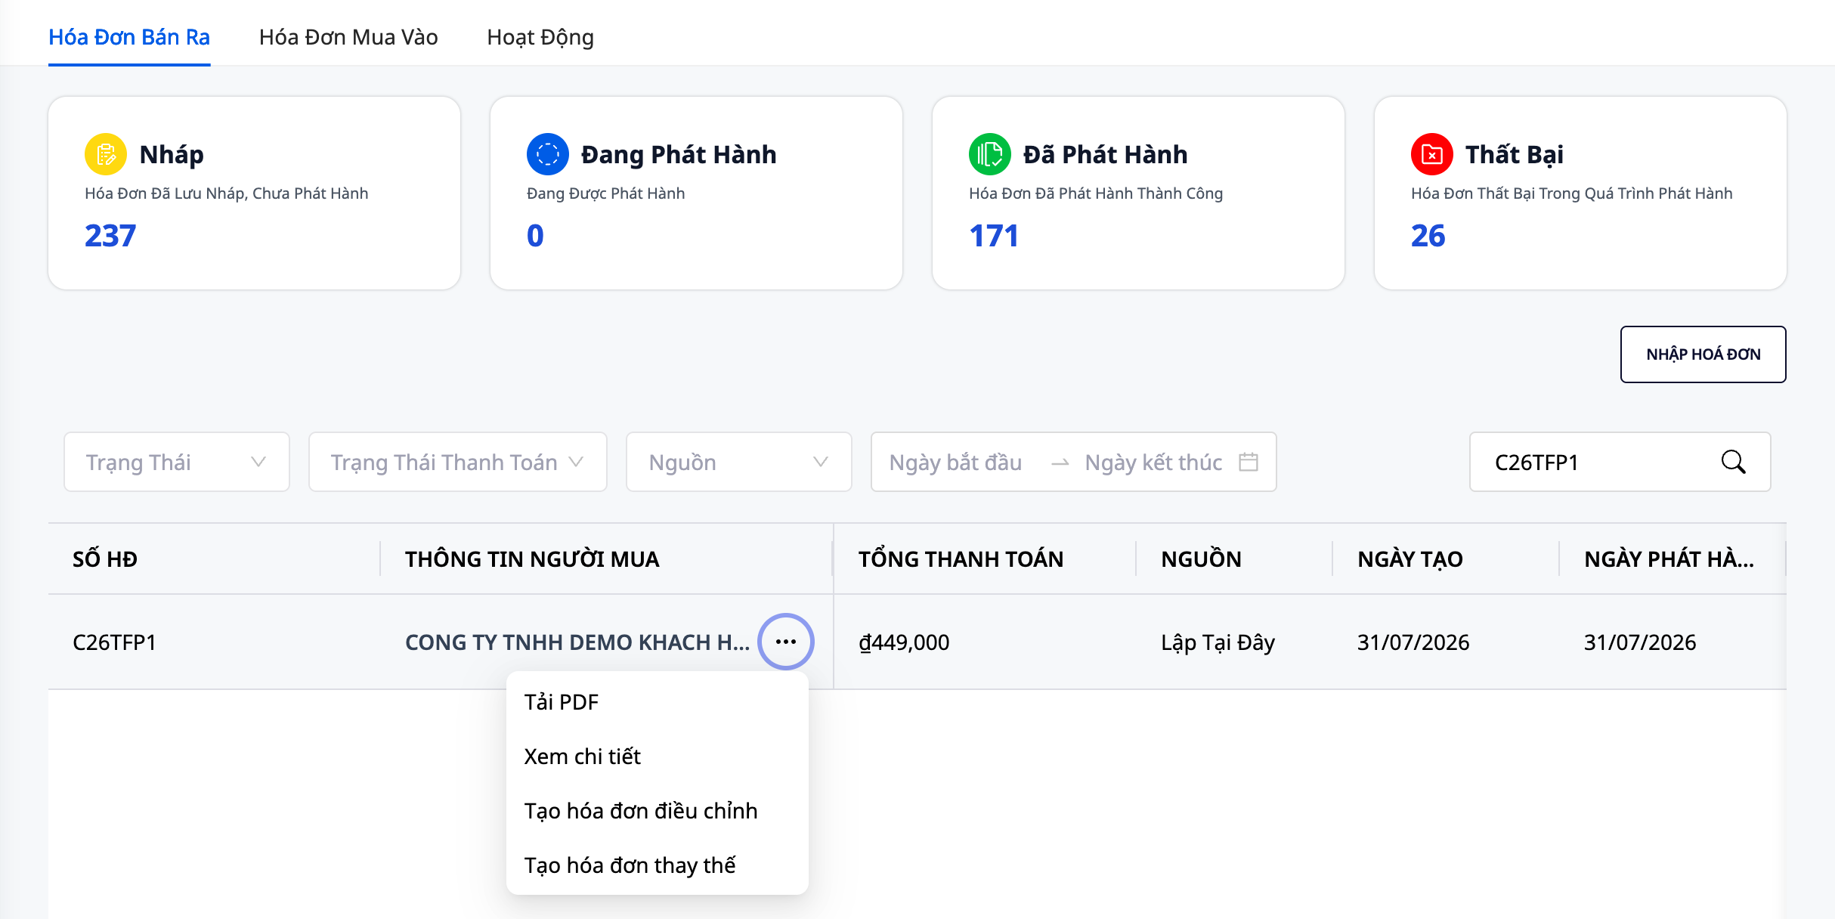Open the CONG TY TNHH DEMO buyer link
Screen dimensions: 1835x919
click(x=577, y=642)
